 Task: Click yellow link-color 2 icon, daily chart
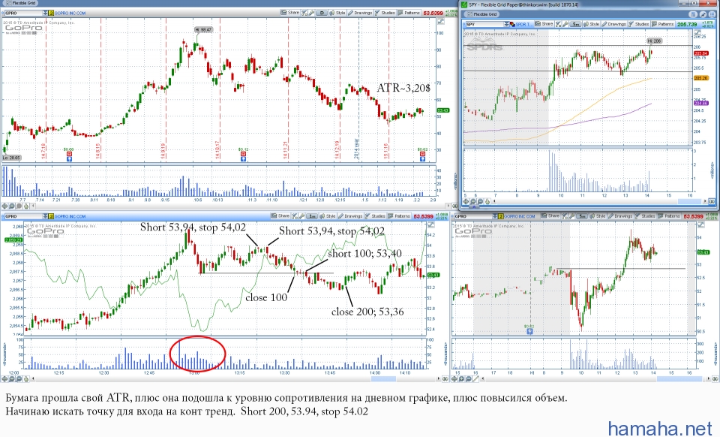click(x=51, y=13)
